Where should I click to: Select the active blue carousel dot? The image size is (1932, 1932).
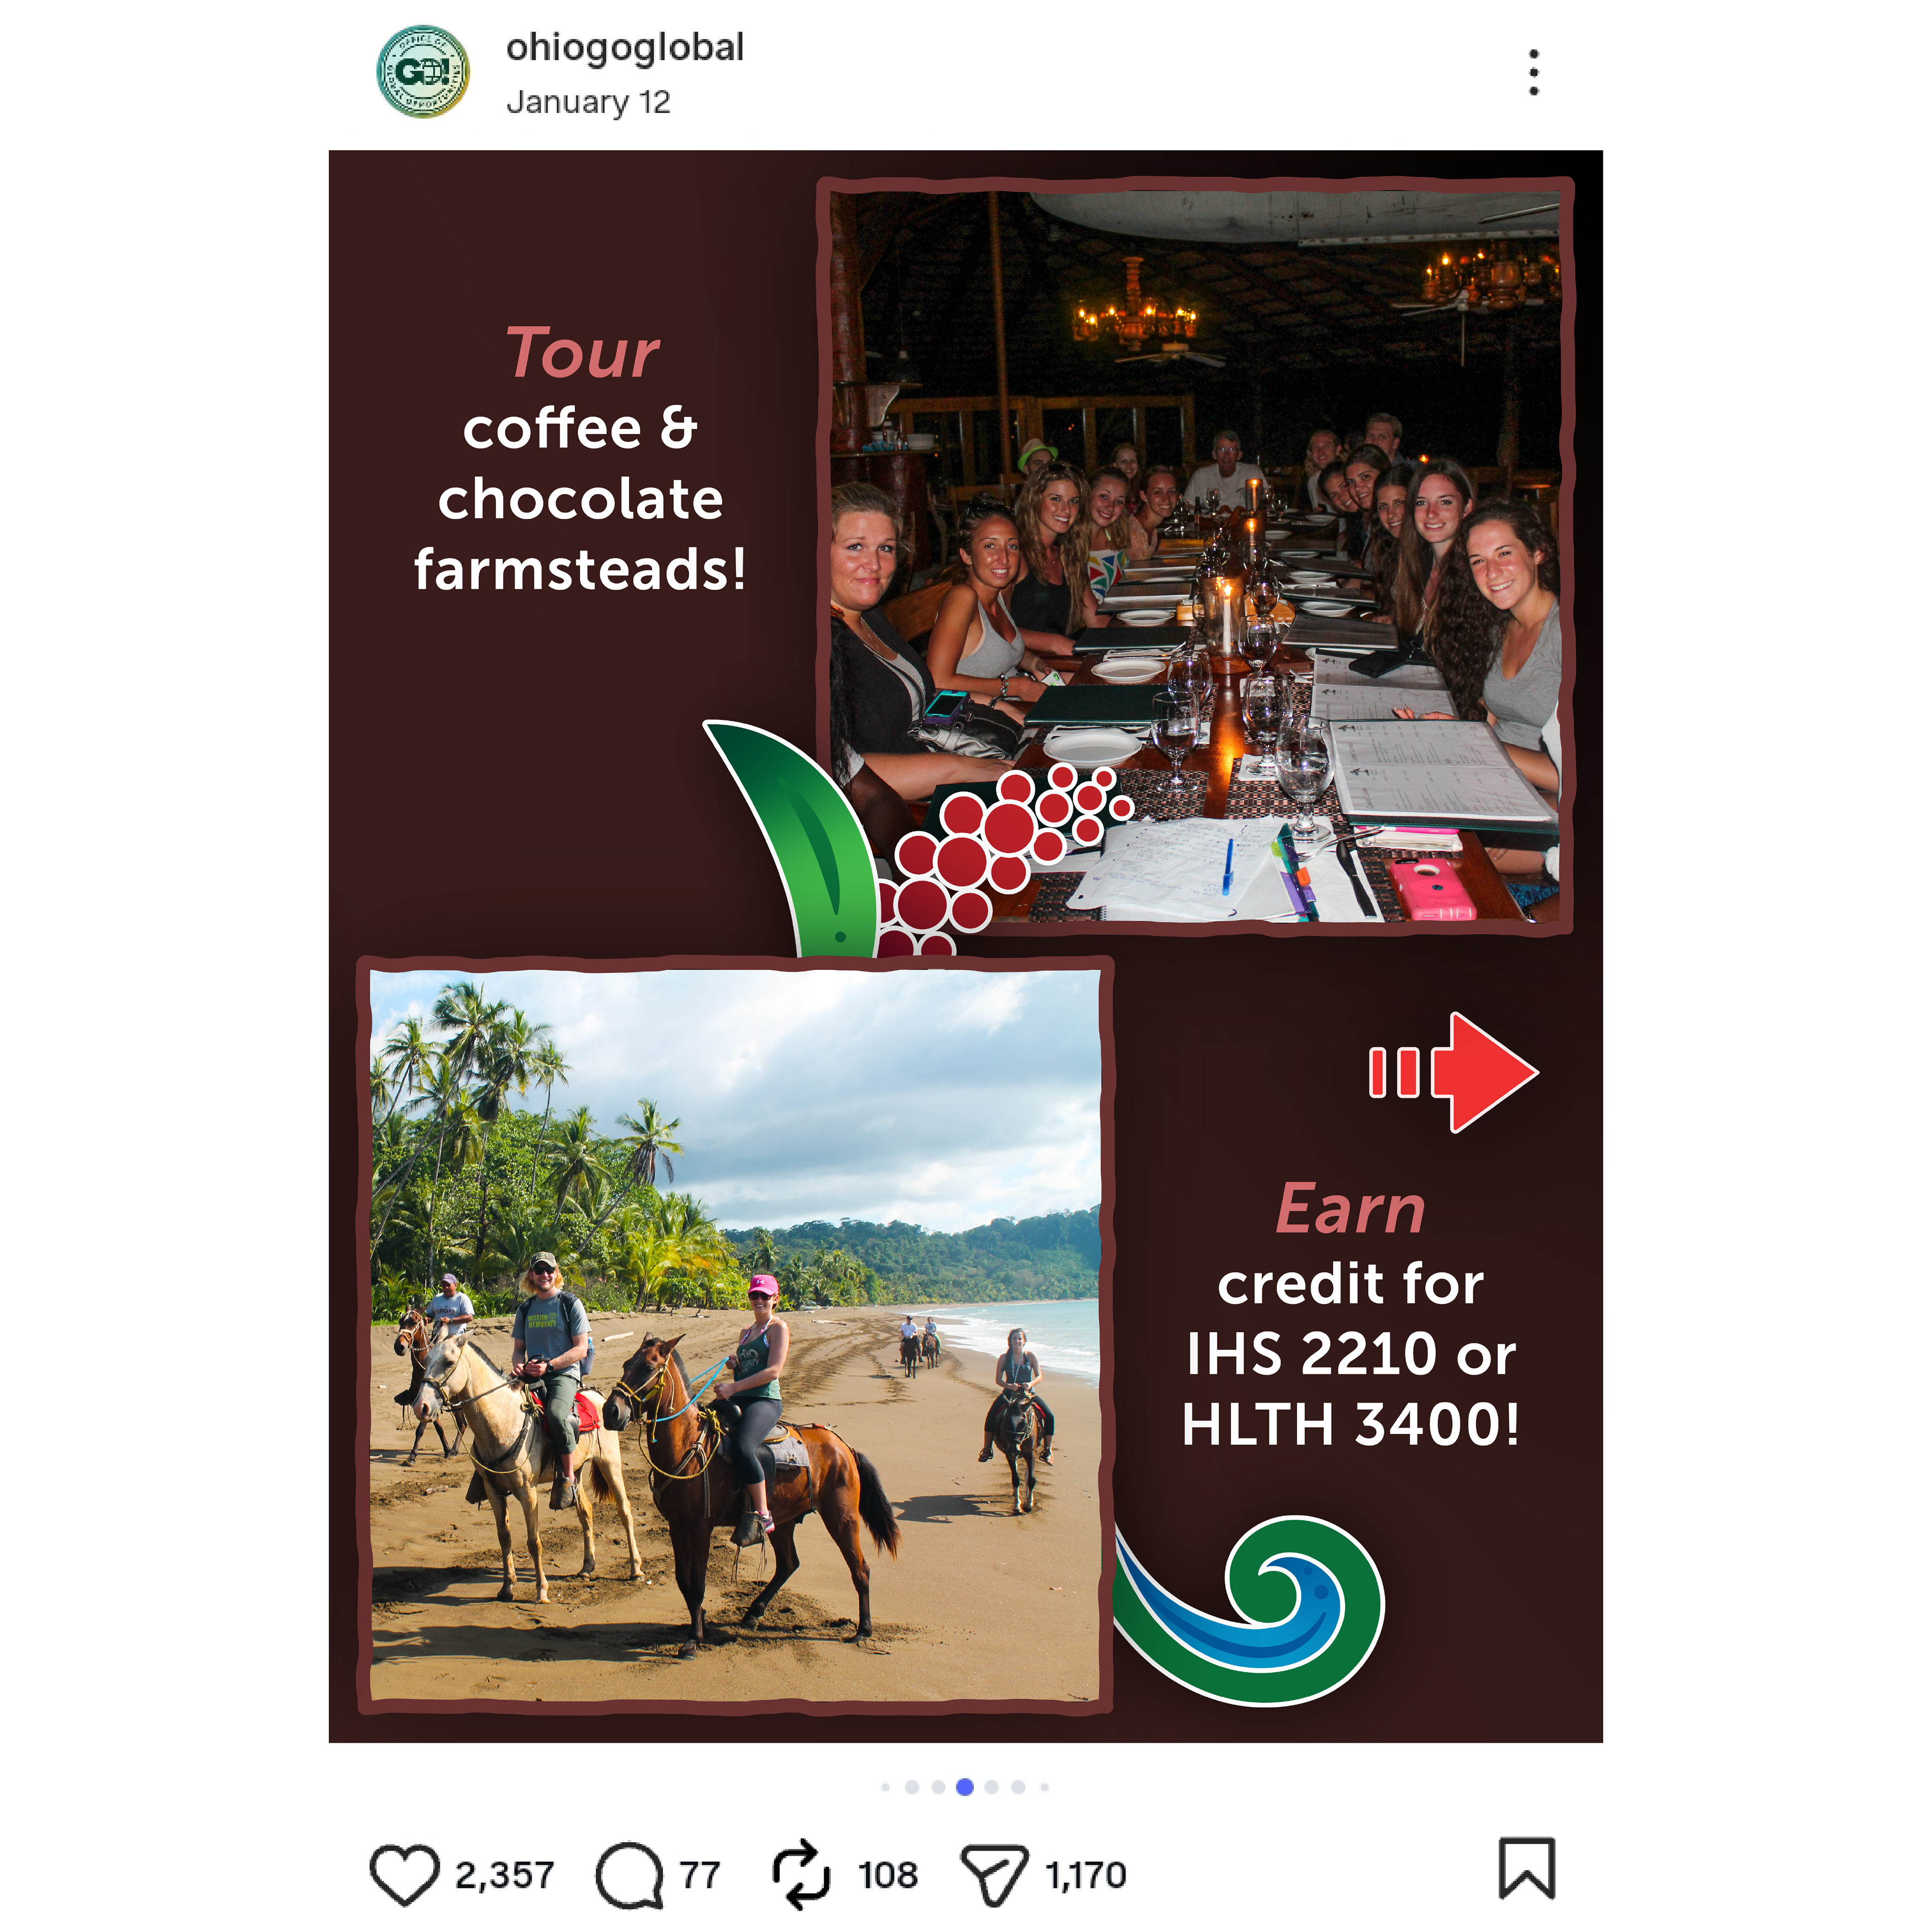[x=965, y=1787]
